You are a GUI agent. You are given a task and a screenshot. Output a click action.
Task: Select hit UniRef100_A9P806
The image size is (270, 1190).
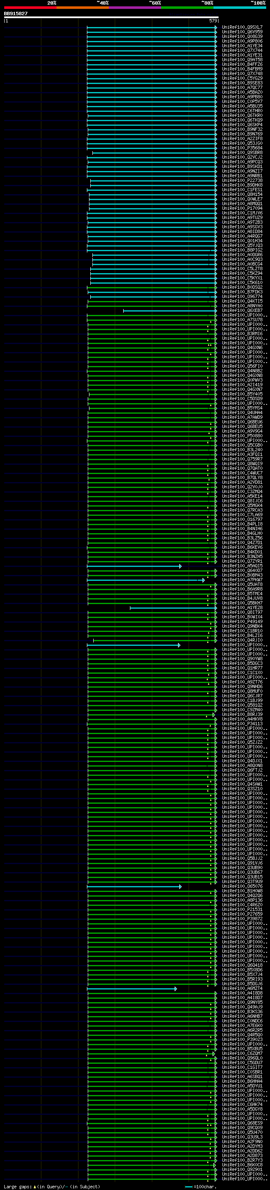[242, 41]
